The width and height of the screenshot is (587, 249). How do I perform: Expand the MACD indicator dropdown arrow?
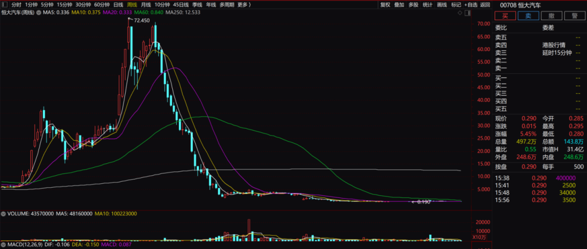coord(3,245)
